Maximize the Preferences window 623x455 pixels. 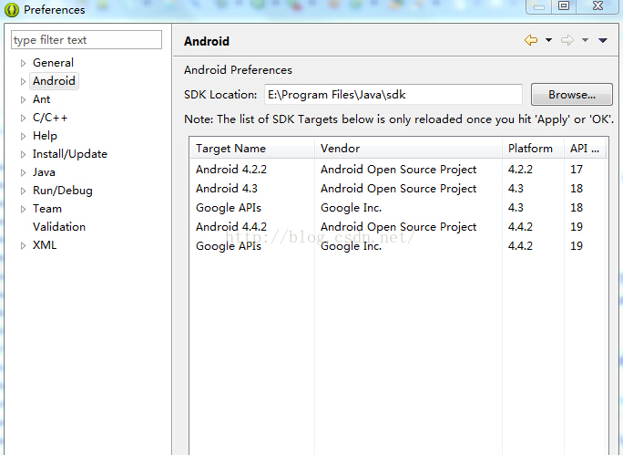pos(564,6)
